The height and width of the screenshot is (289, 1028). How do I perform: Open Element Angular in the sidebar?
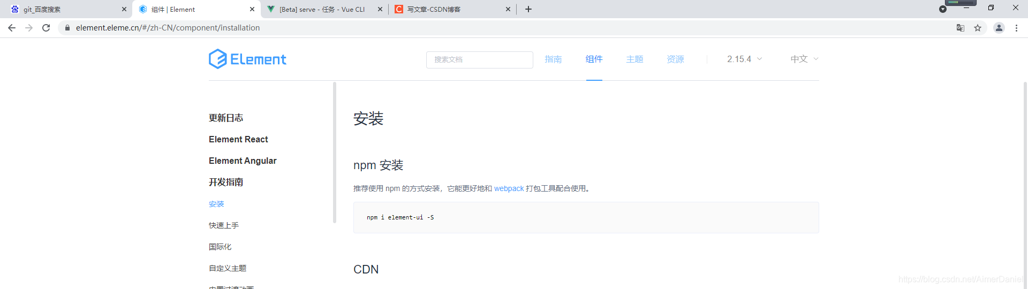point(243,161)
